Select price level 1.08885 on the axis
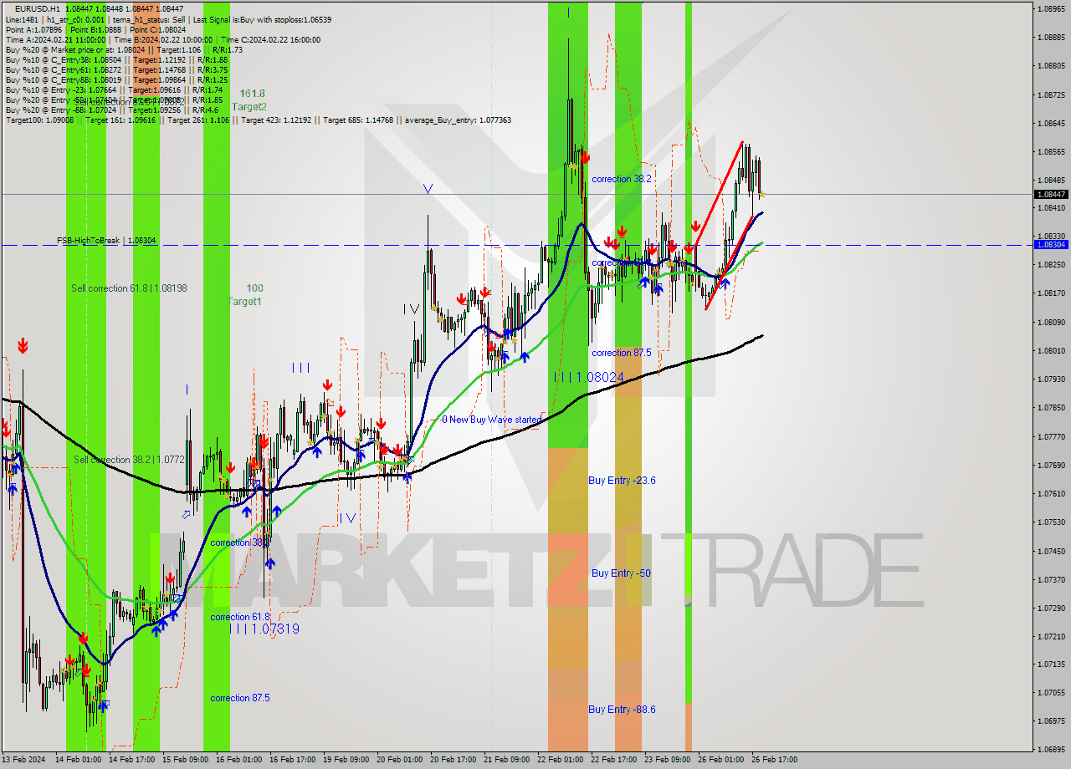The image size is (1071, 769). pos(1051,37)
